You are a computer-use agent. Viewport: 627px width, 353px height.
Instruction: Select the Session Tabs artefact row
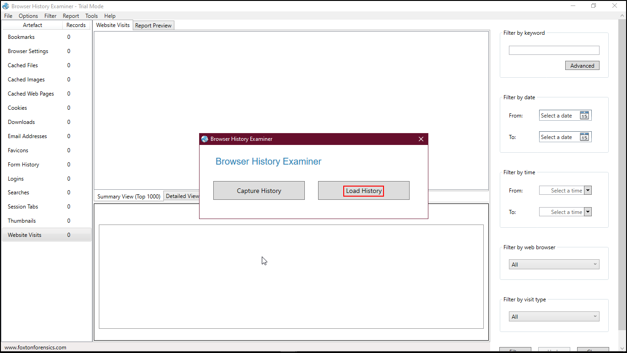click(x=46, y=207)
